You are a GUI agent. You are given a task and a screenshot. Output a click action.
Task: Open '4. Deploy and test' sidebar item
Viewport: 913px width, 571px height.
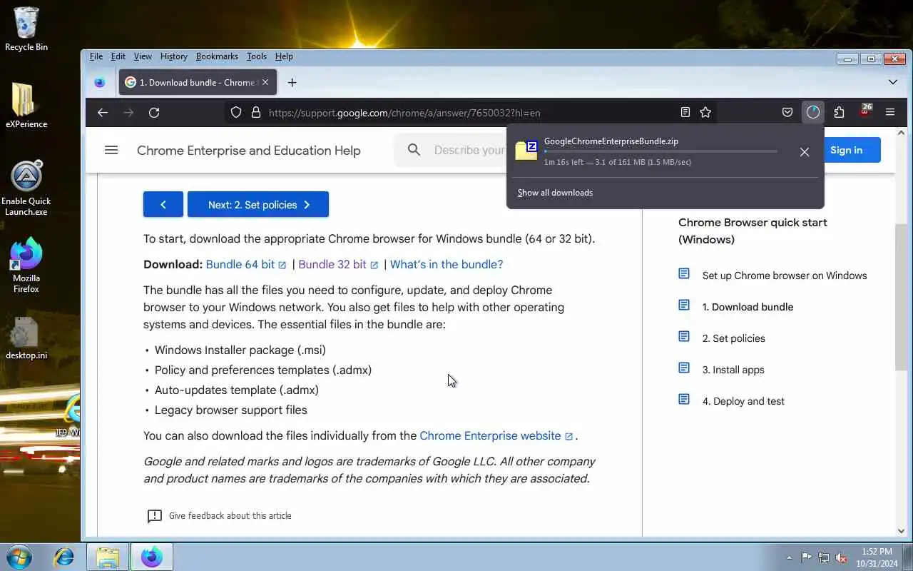pyautogui.click(x=743, y=401)
